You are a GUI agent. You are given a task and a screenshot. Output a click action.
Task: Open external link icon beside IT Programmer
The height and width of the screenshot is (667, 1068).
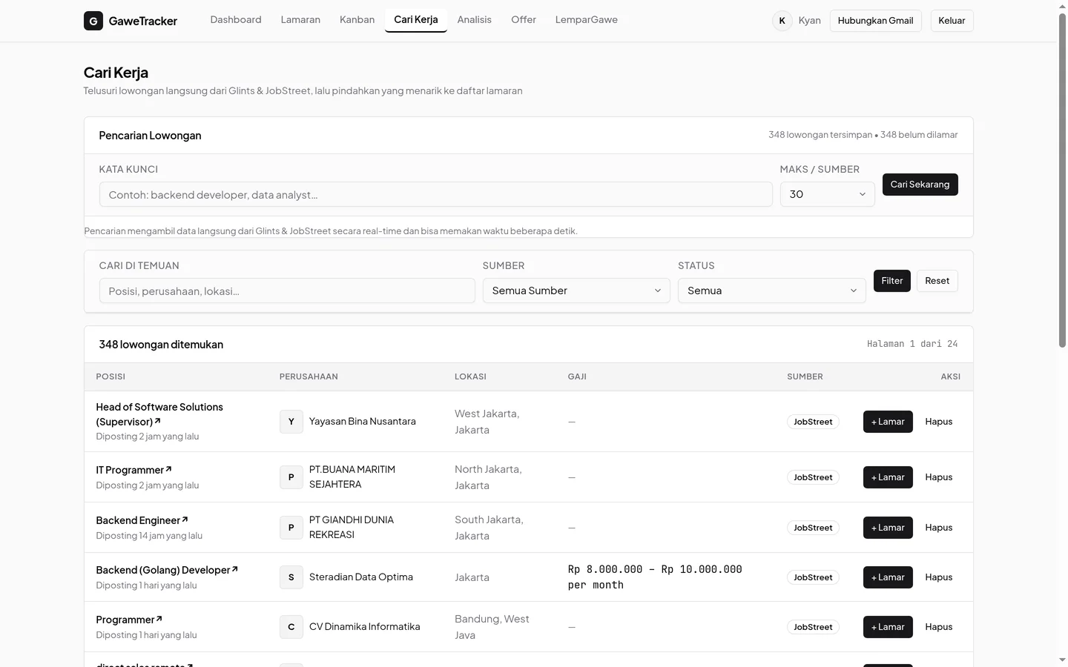coord(169,469)
